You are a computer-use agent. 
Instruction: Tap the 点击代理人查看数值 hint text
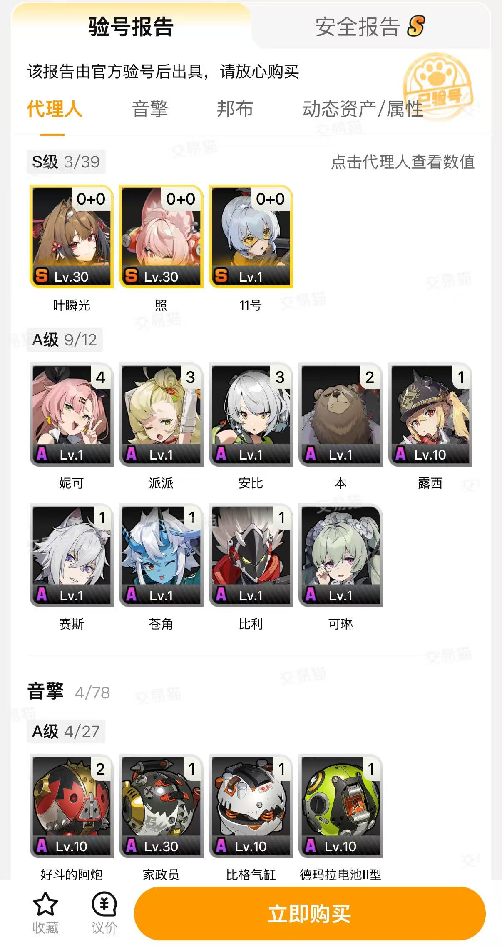403,162
